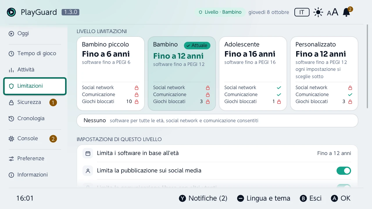Click the B button icon for Esci
Screen dimensions: 372x209
tap(303, 198)
